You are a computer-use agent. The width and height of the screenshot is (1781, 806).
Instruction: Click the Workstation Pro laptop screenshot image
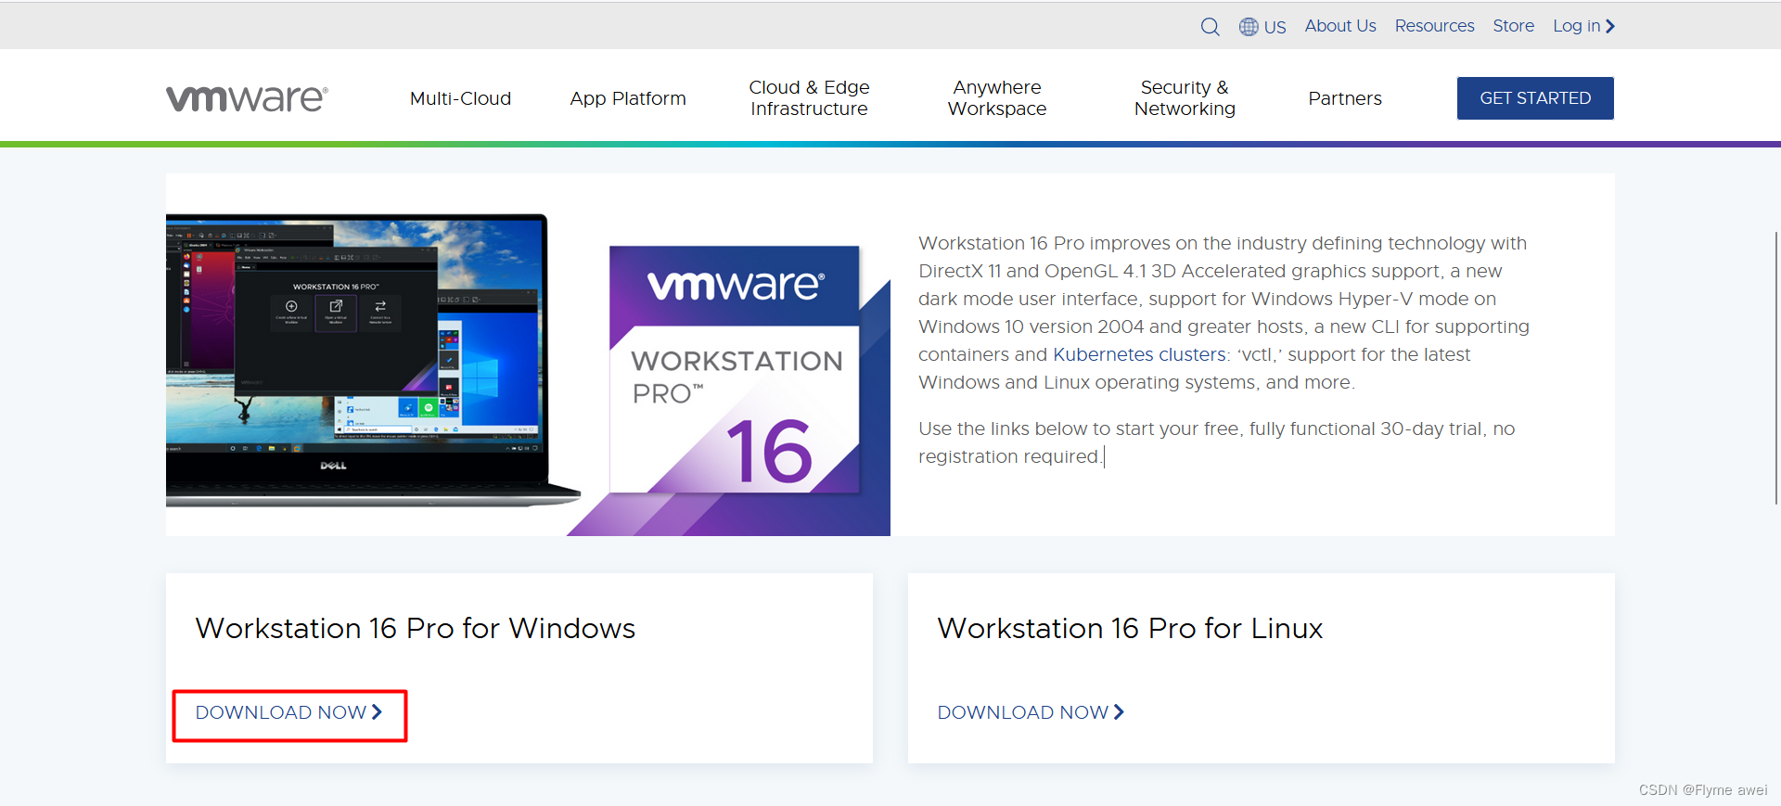(371, 360)
